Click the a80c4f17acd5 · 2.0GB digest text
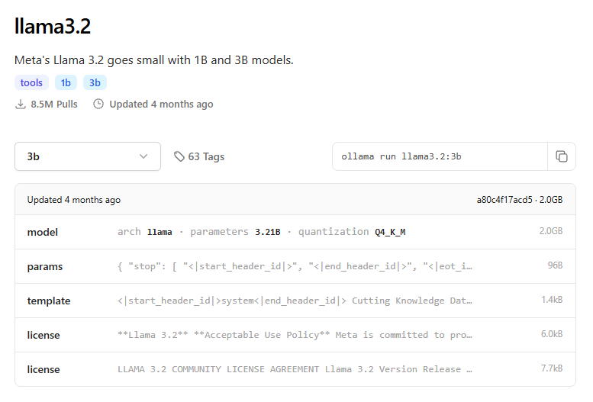The height and width of the screenshot is (402, 593). point(520,200)
